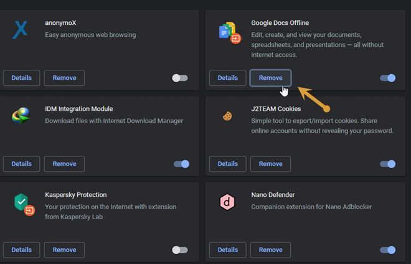Enable the Kaspersky Protection toggle
Viewport: 411px width, 264px height.
click(180, 250)
